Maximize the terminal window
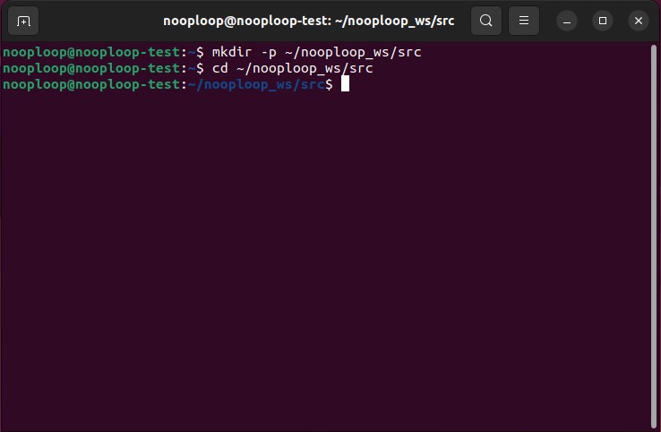 click(x=603, y=21)
